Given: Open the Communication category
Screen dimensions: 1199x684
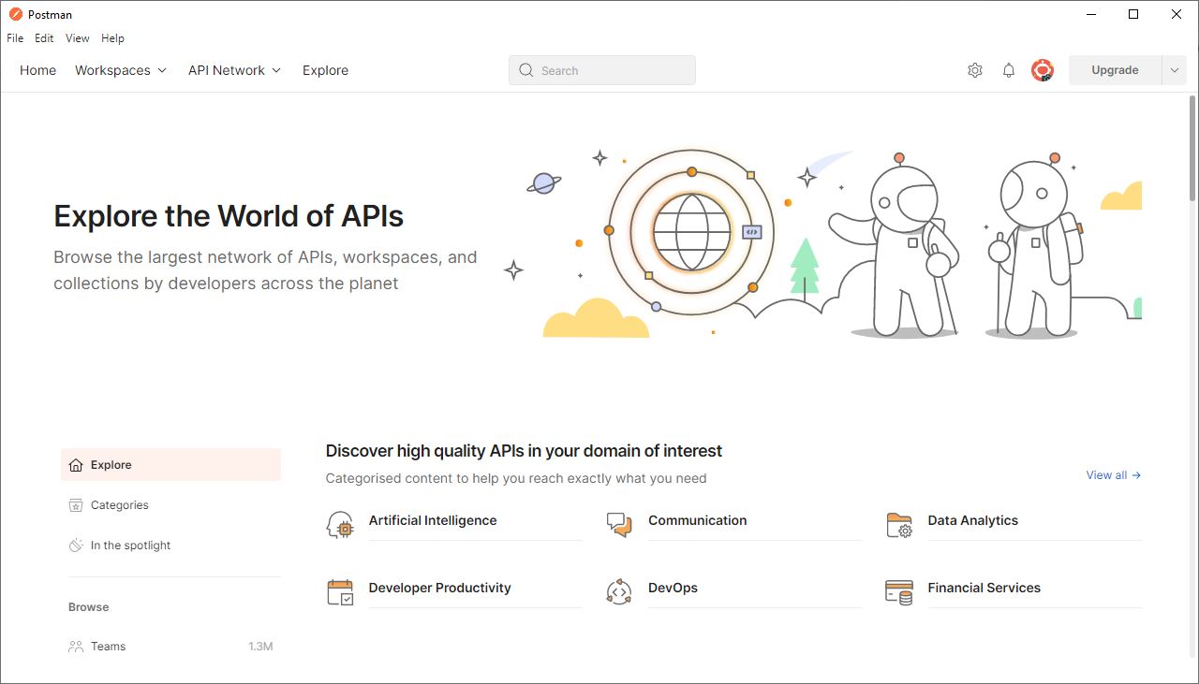Looking at the screenshot, I should coord(698,520).
